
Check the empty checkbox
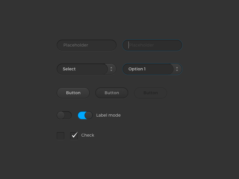pyautogui.click(x=60, y=135)
